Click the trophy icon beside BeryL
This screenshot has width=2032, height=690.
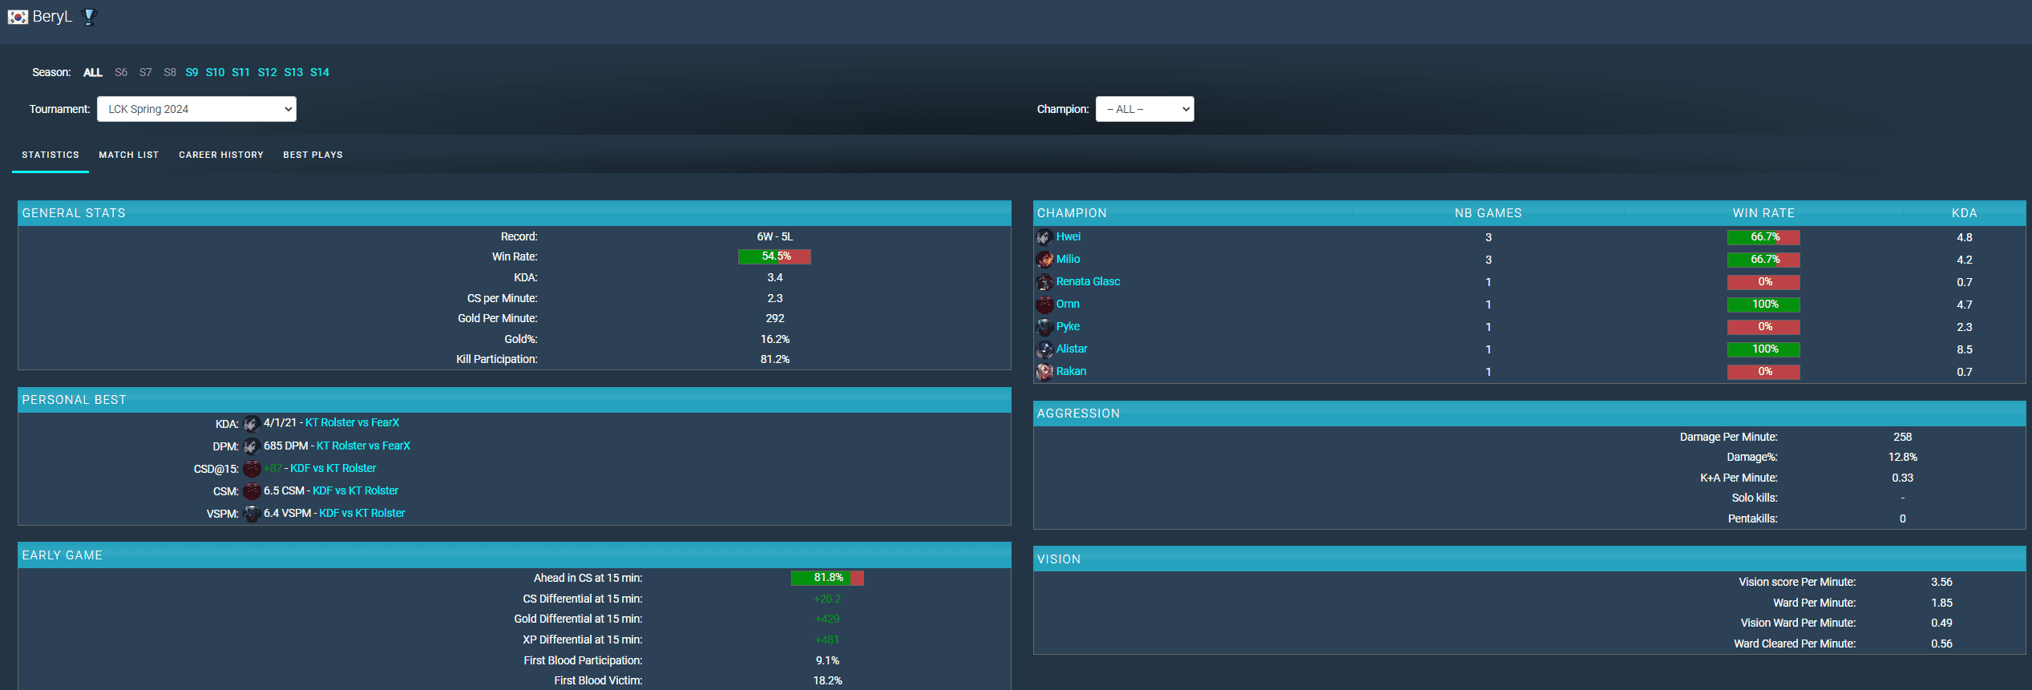pyautogui.click(x=90, y=17)
